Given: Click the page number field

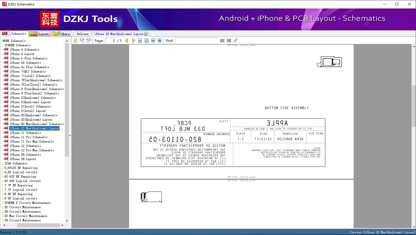Looking at the screenshot, I should click(110, 40).
